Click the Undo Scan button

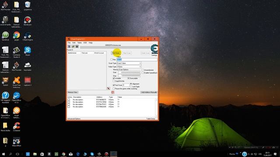click(145, 53)
